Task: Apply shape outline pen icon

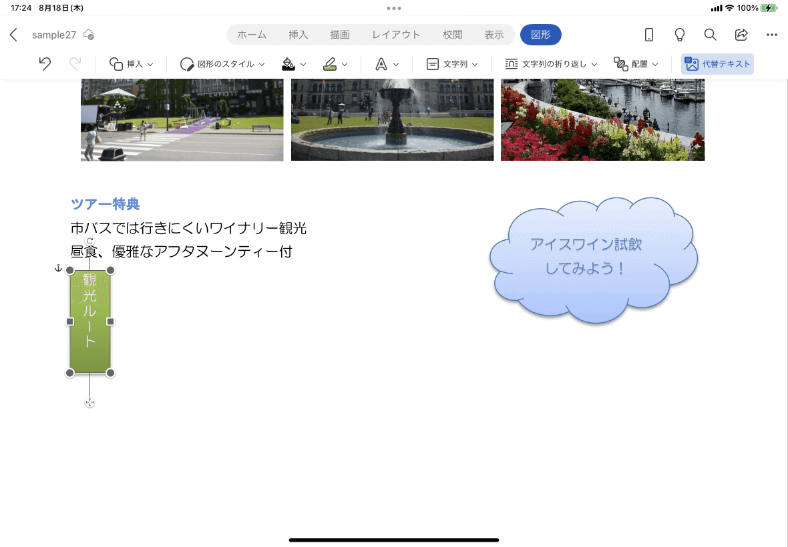Action: pos(330,64)
